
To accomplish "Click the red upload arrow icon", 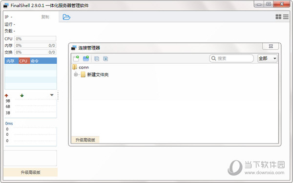I will coord(6,96).
